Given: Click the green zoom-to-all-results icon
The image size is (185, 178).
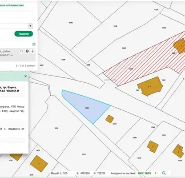Looking at the screenshot, I should (x=34, y=44).
